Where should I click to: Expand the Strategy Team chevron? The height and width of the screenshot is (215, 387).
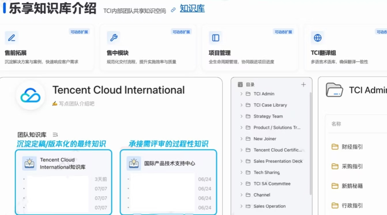(x=242, y=116)
